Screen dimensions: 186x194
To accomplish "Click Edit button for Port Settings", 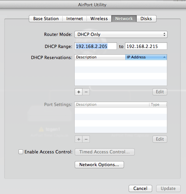I will coord(160,139).
